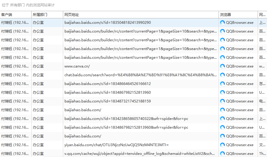Screen dimensions: 267x157
Task: Sort by the 网页地址 column header
Action: (141, 15)
